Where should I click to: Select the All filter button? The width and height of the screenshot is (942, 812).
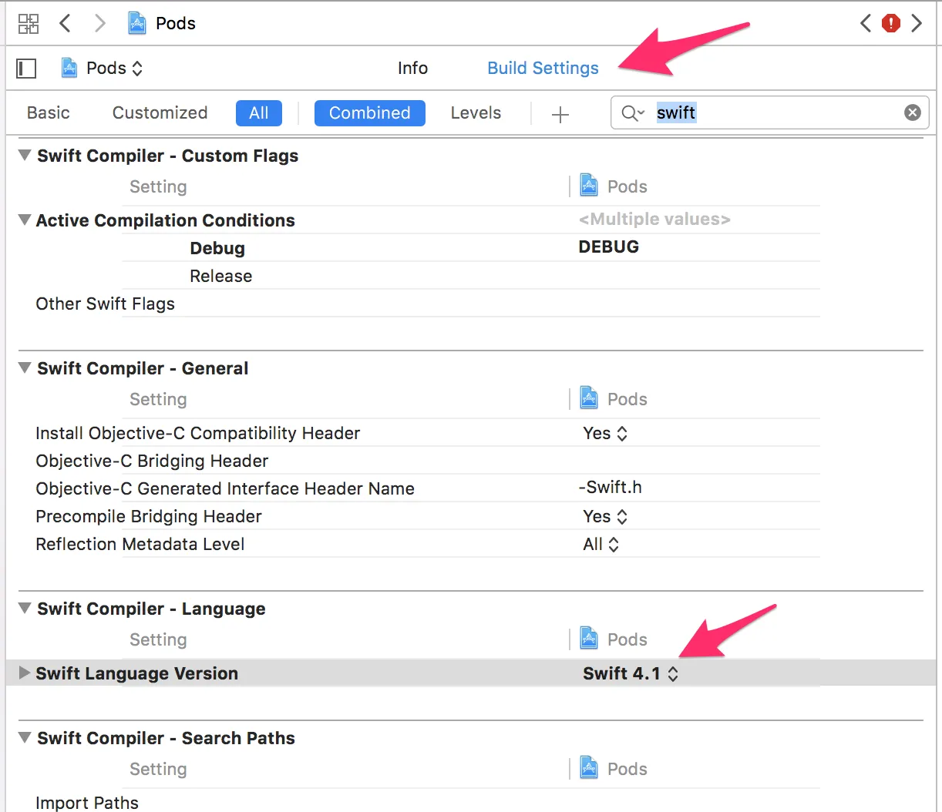click(x=259, y=112)
